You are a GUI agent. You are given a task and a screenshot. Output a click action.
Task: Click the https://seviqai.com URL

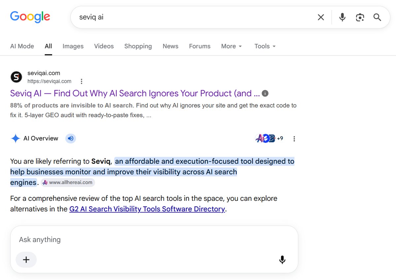click(x=49, y=81)
